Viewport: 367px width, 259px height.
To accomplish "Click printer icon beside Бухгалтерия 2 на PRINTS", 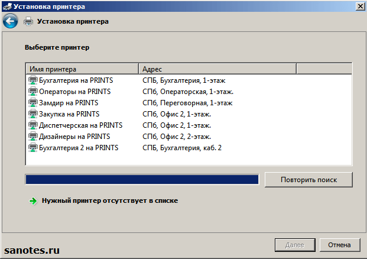I will (x=33, y=148).
